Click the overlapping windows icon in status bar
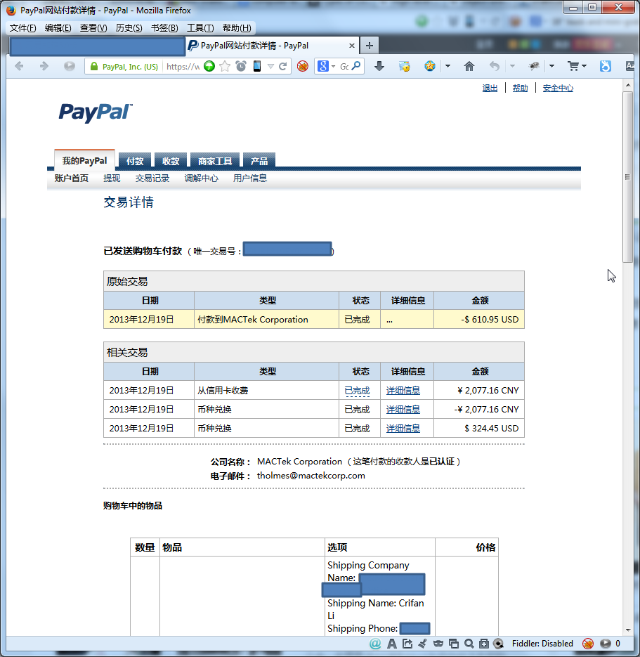This screenshot has height=657, width=640. click(454, 644)
